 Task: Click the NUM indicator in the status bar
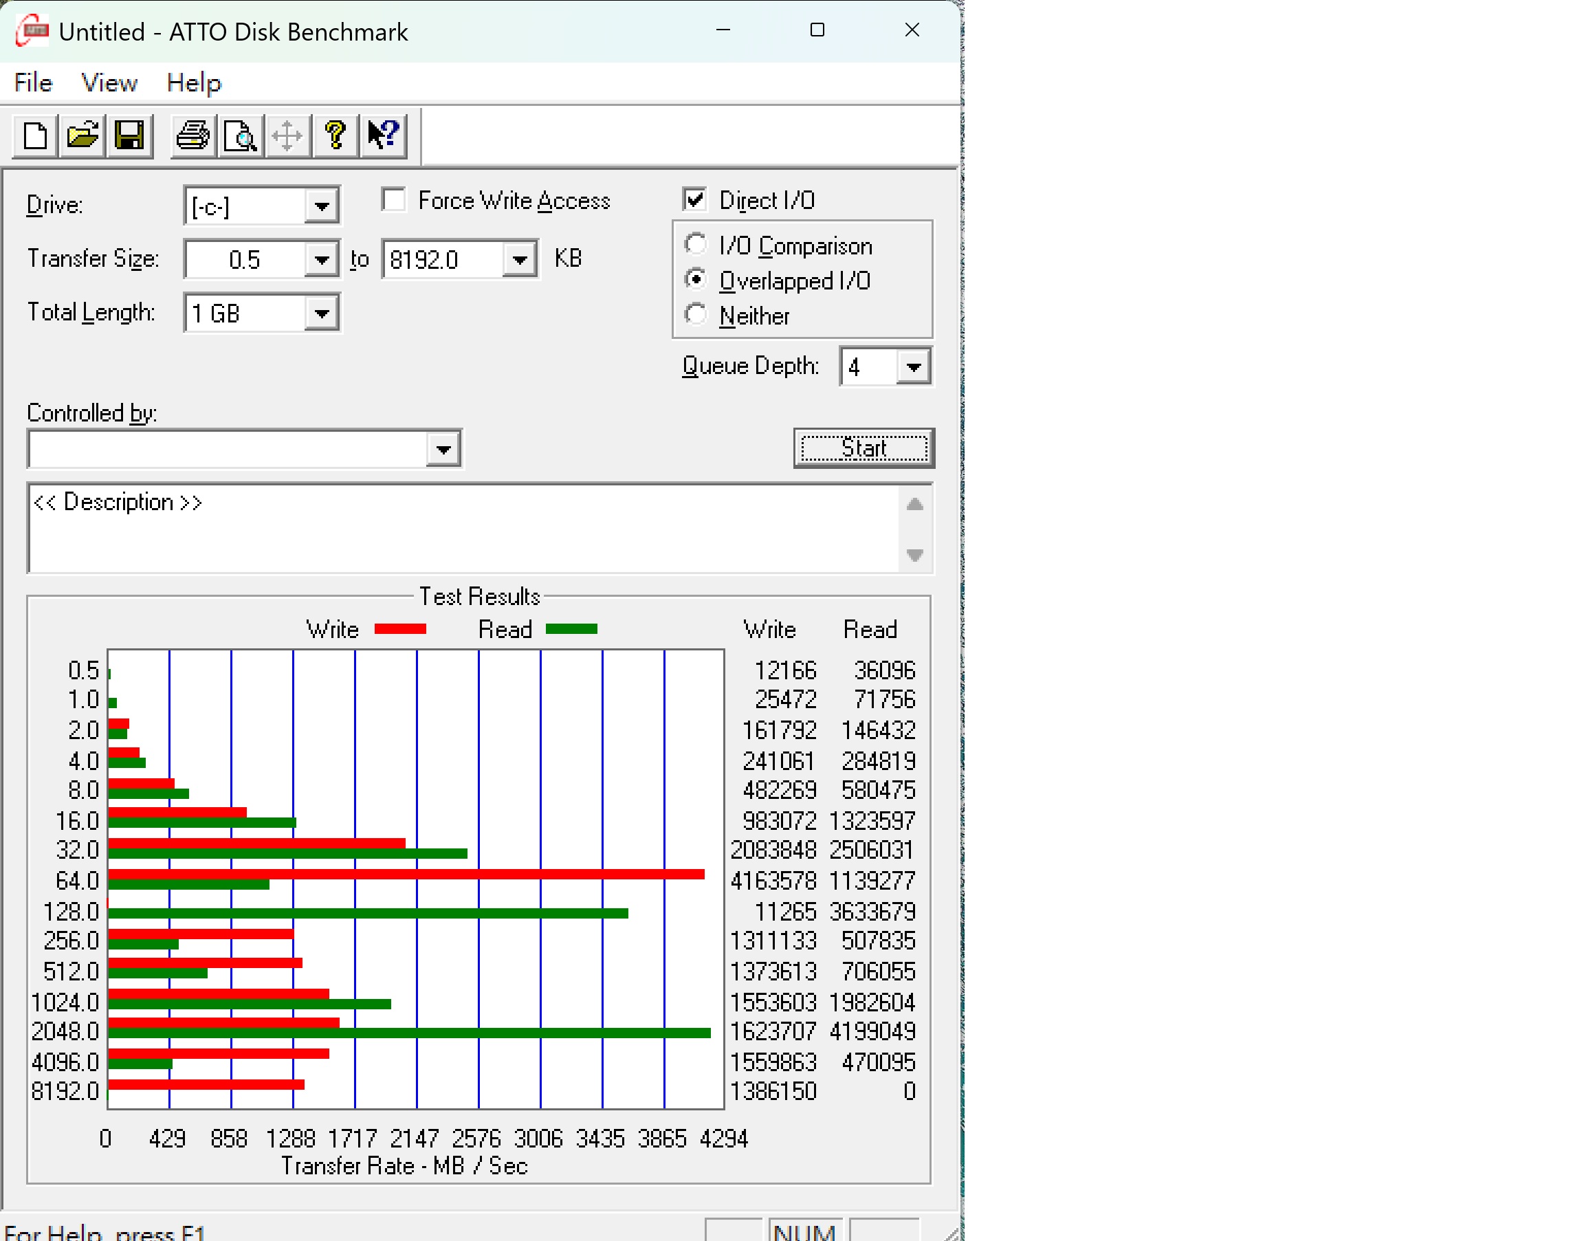point(805,1231)
